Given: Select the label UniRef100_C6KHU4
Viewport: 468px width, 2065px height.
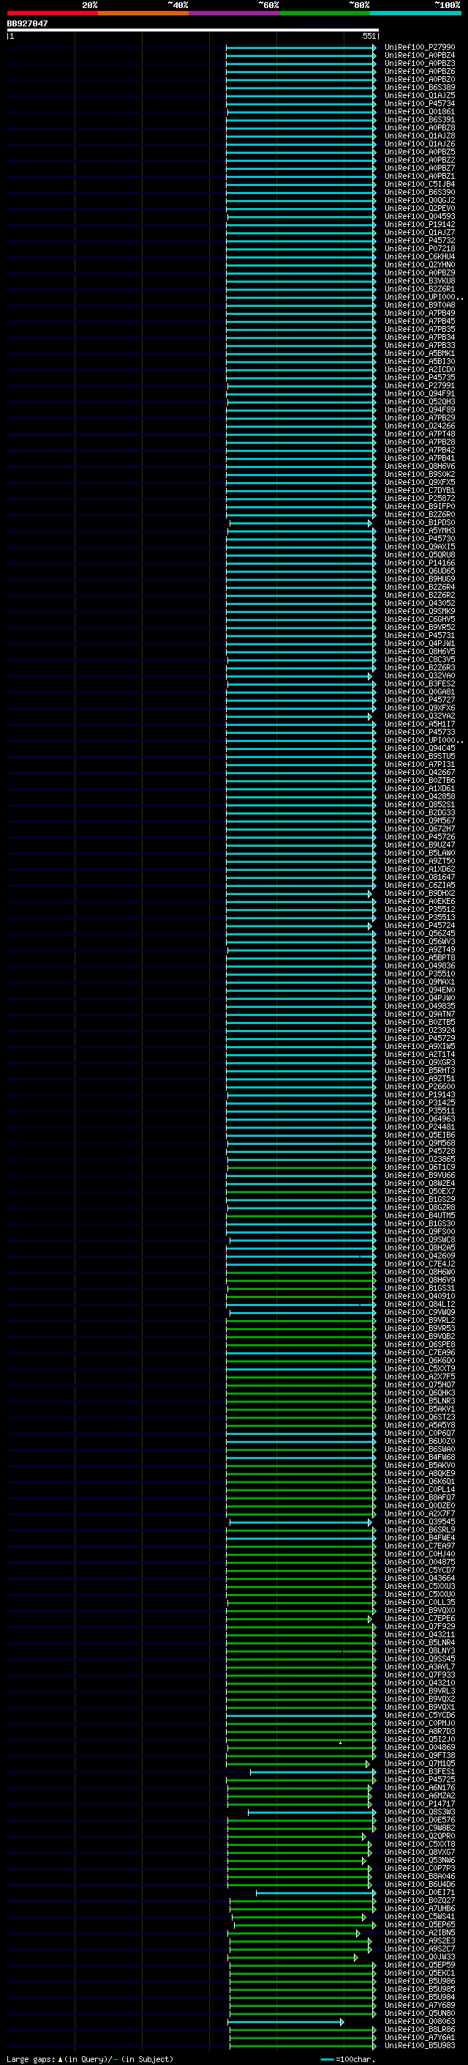Looking at the screenshot, I should click(420, 256).
